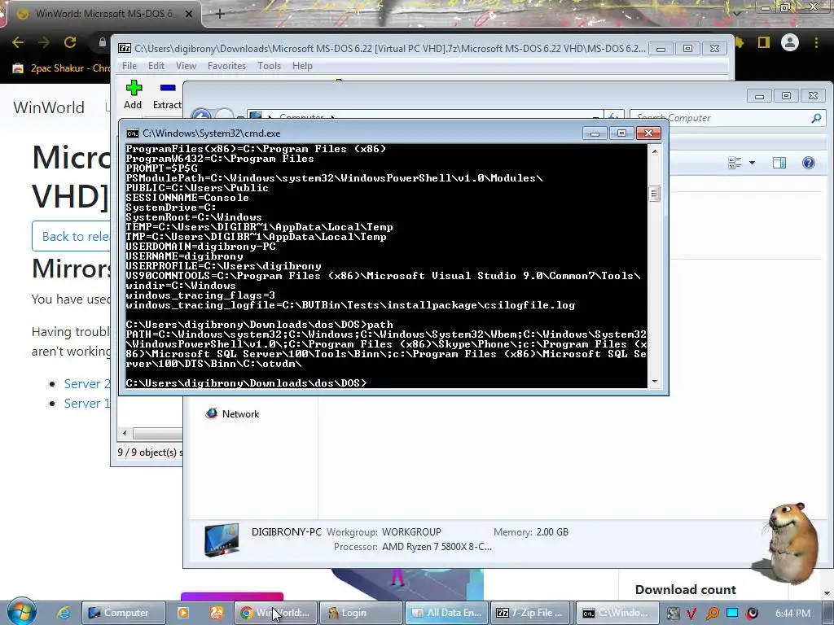Open the first Server mirror link
Image resolution: width=834 pixels, height=625 pixels.
87,384
